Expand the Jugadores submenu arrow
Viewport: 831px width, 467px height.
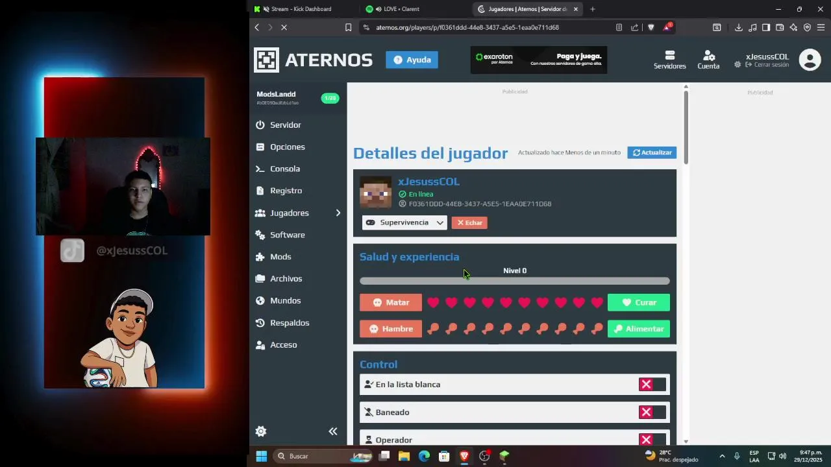338,213
